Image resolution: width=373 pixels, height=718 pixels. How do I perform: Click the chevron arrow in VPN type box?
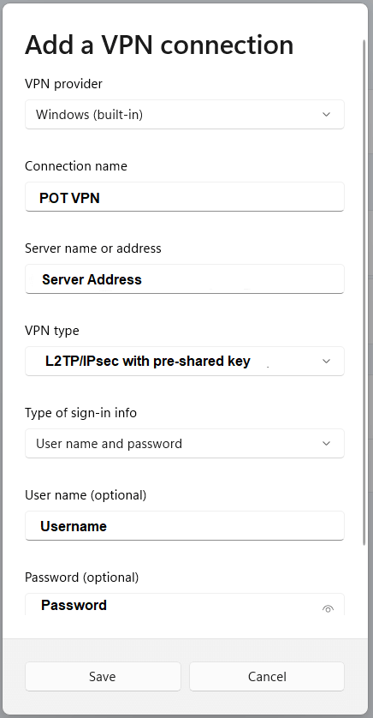327,362
